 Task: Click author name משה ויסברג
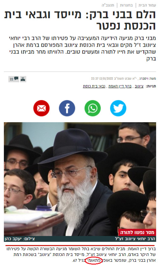pyautogui.click(x=148, y=79)
